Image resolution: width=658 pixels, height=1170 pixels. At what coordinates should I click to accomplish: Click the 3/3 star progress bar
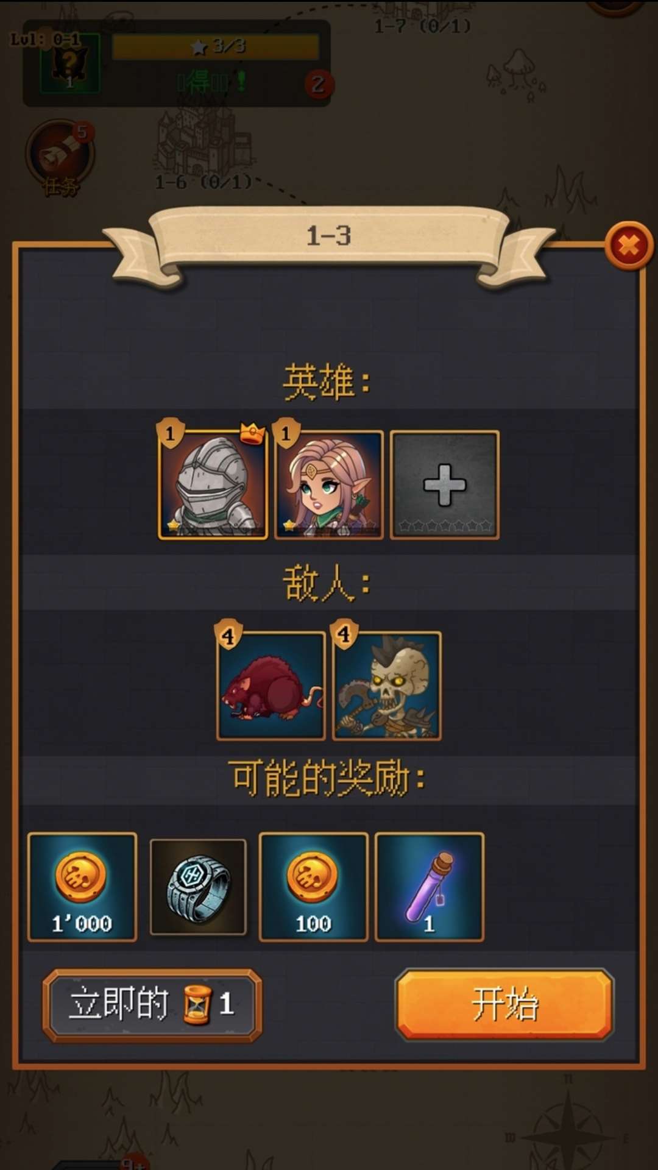216,46
